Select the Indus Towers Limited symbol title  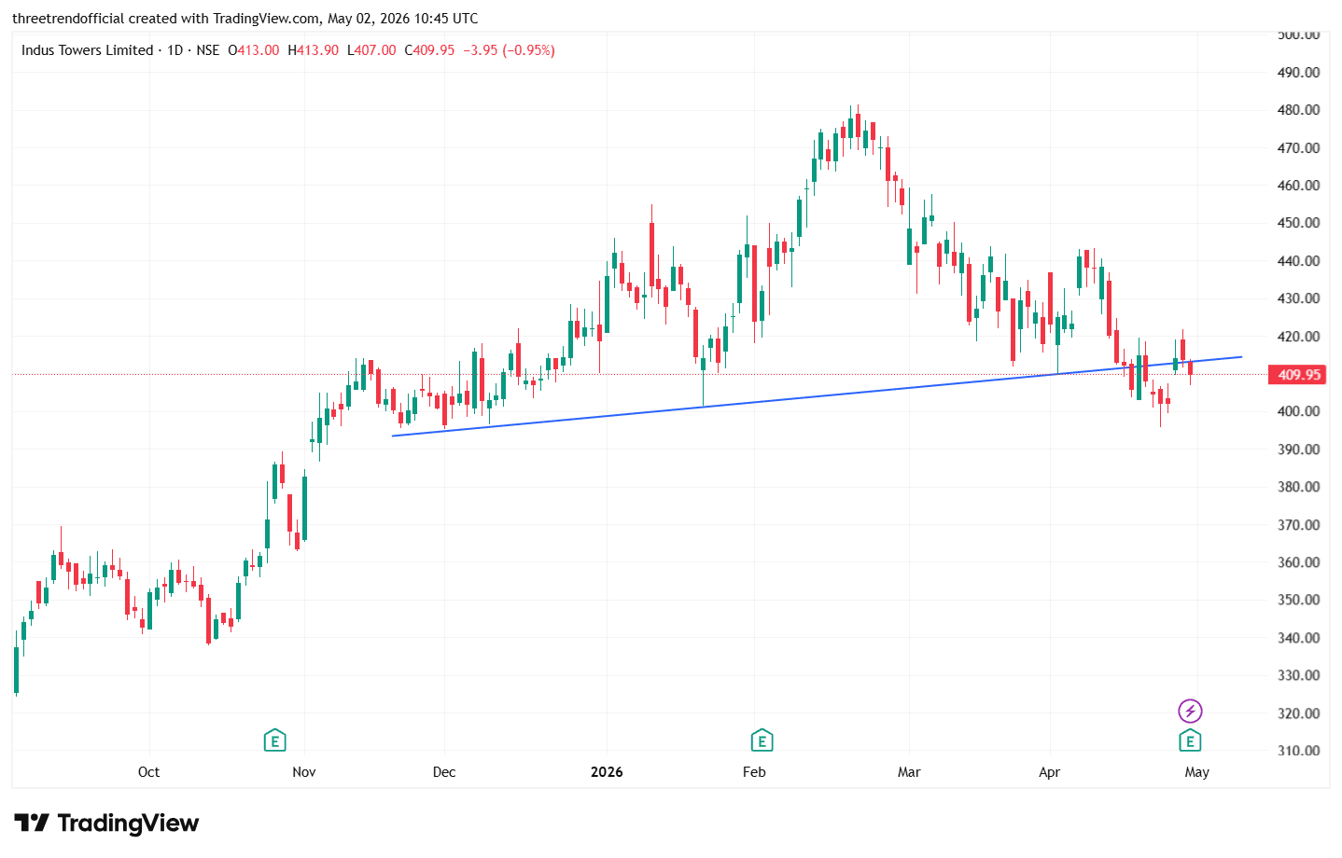[87, 50]
